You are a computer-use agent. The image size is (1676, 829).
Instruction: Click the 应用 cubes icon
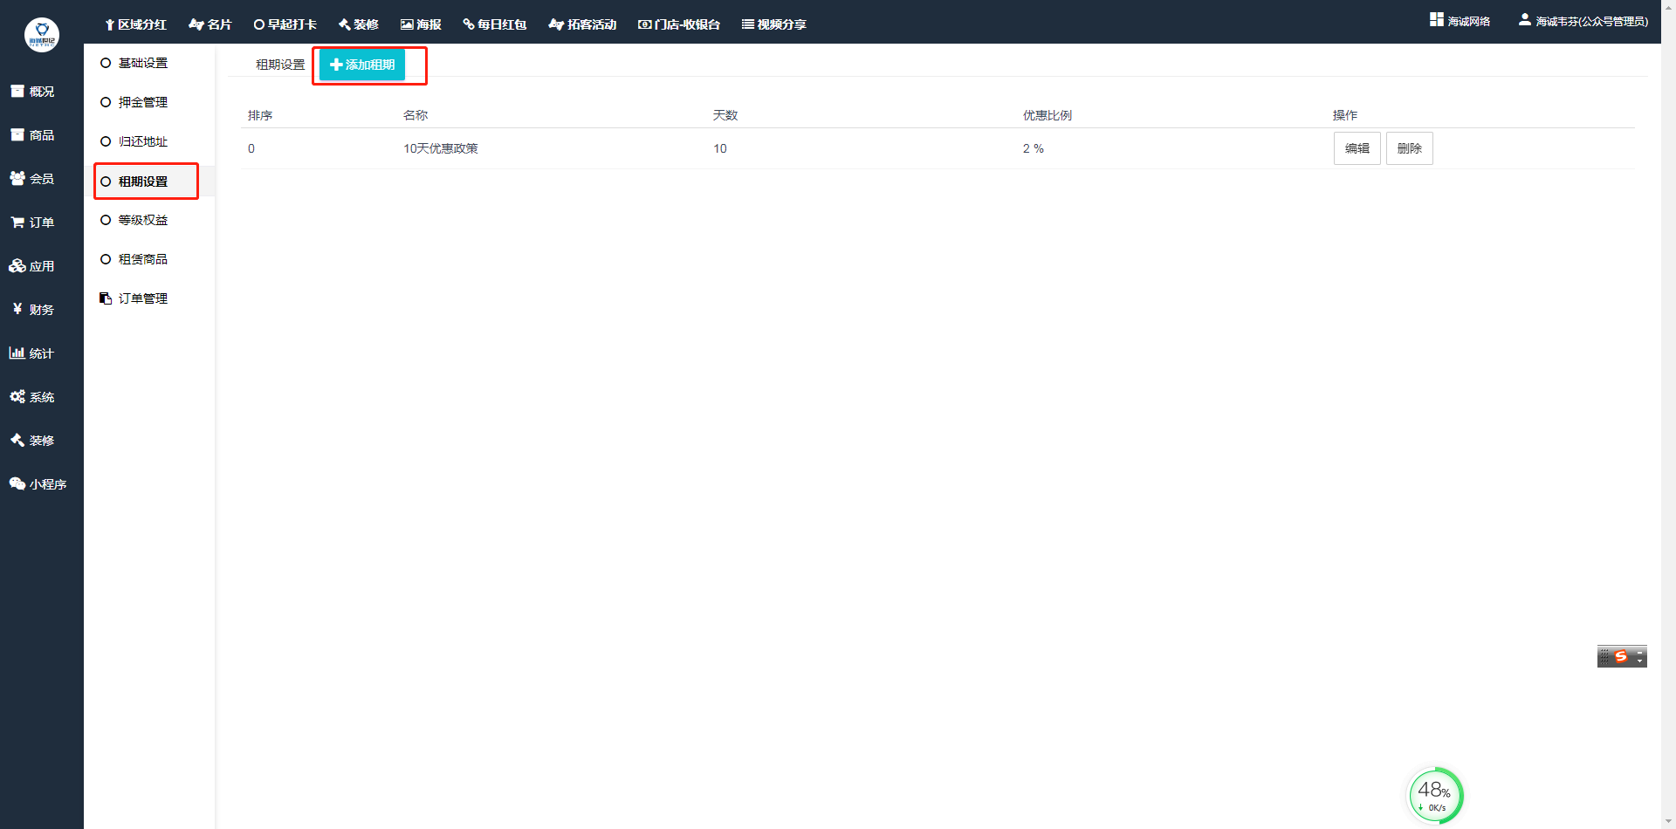click(x=17, y=265)
